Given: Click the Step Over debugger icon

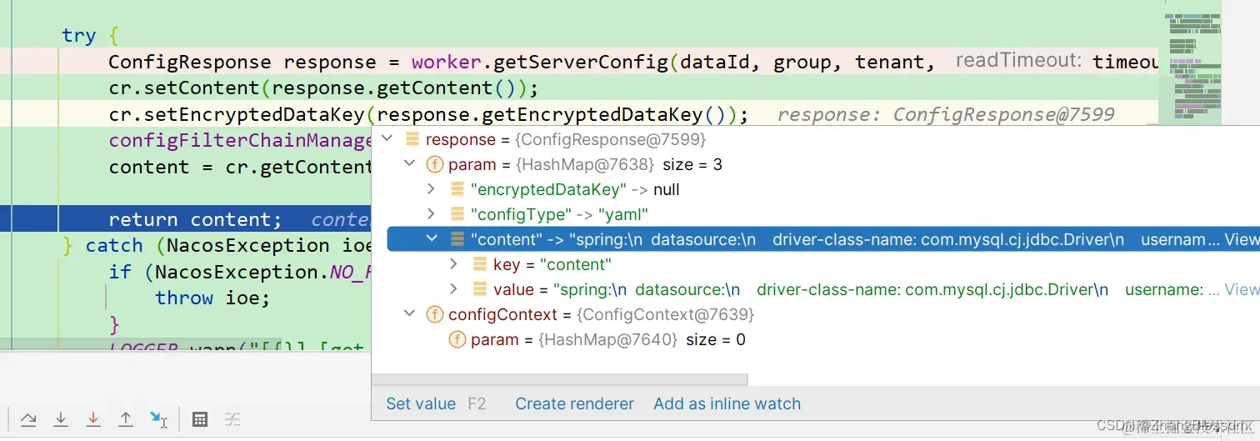Looking at the screenshot, I should click(28, 419).
